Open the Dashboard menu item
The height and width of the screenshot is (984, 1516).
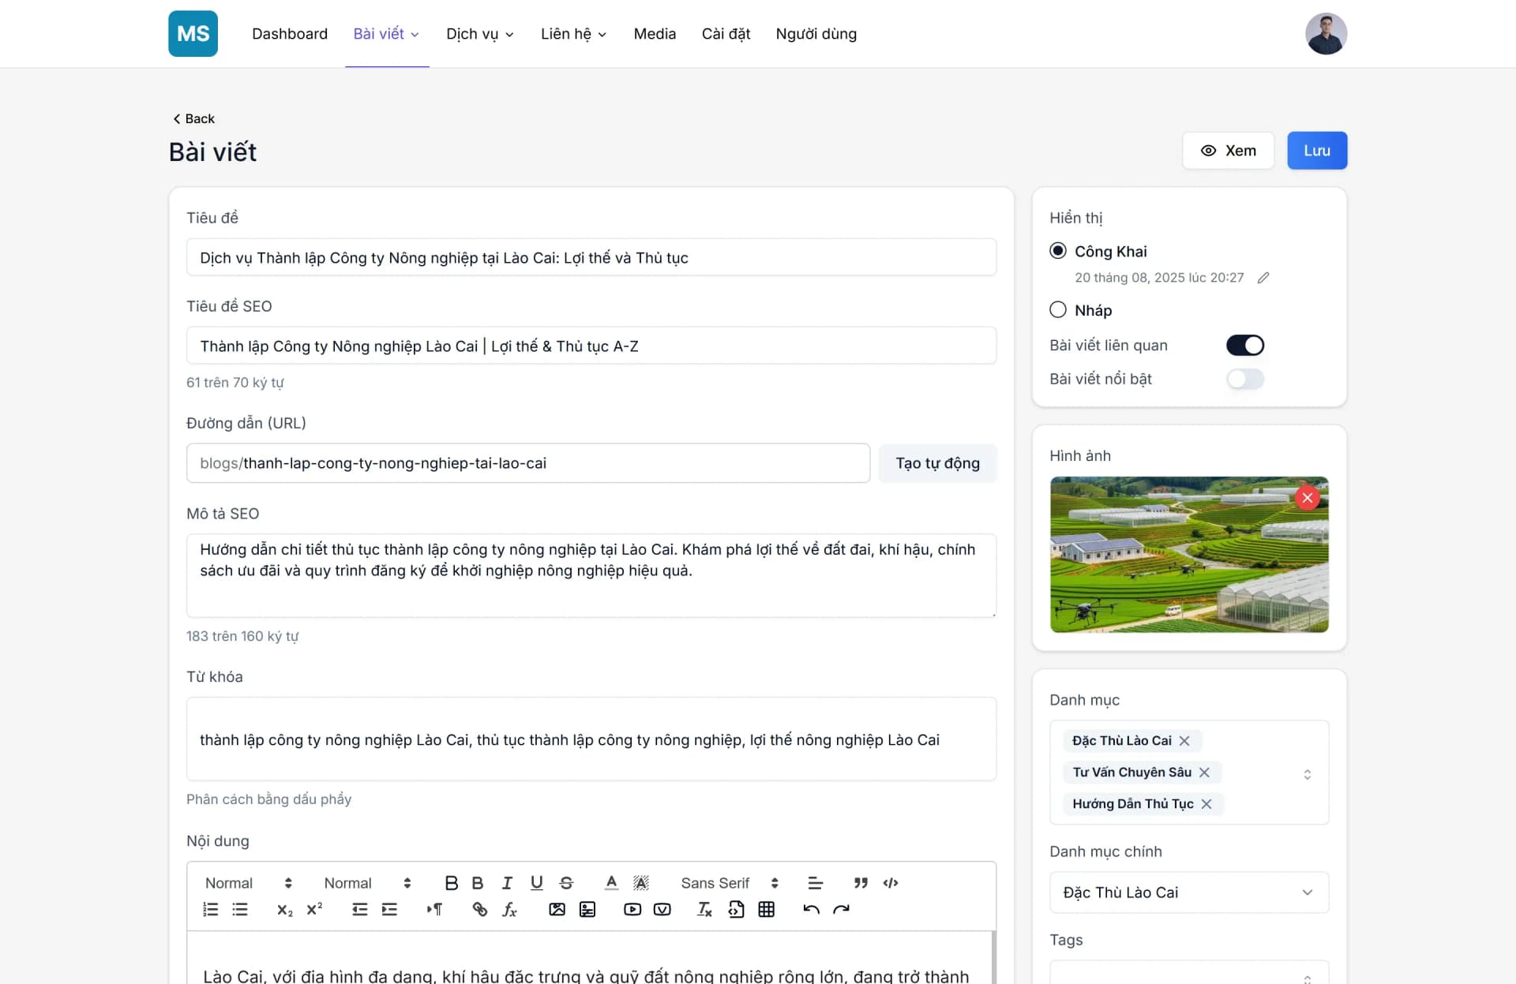pos(290,34)
